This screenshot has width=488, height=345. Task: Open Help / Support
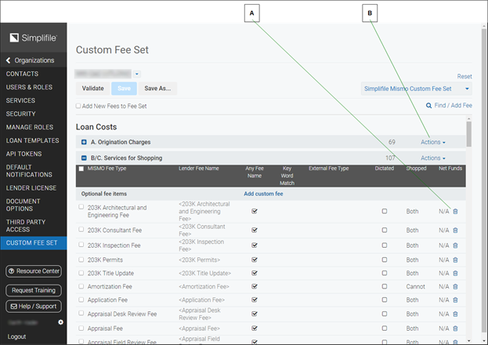pyautogui.click(x=34, y=307)
